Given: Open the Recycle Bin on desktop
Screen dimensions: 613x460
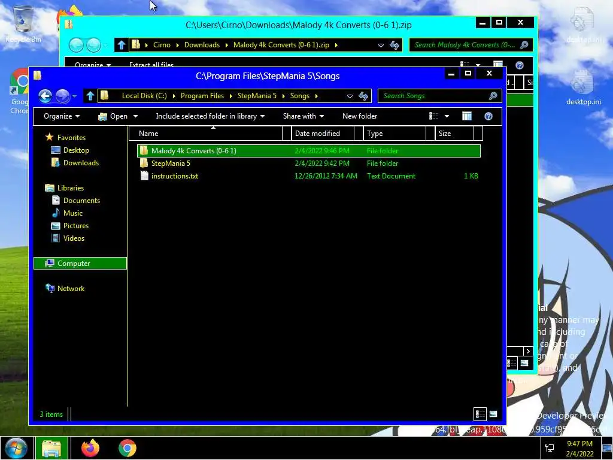Looking at the screenshot, I should (x=23, y=23).
